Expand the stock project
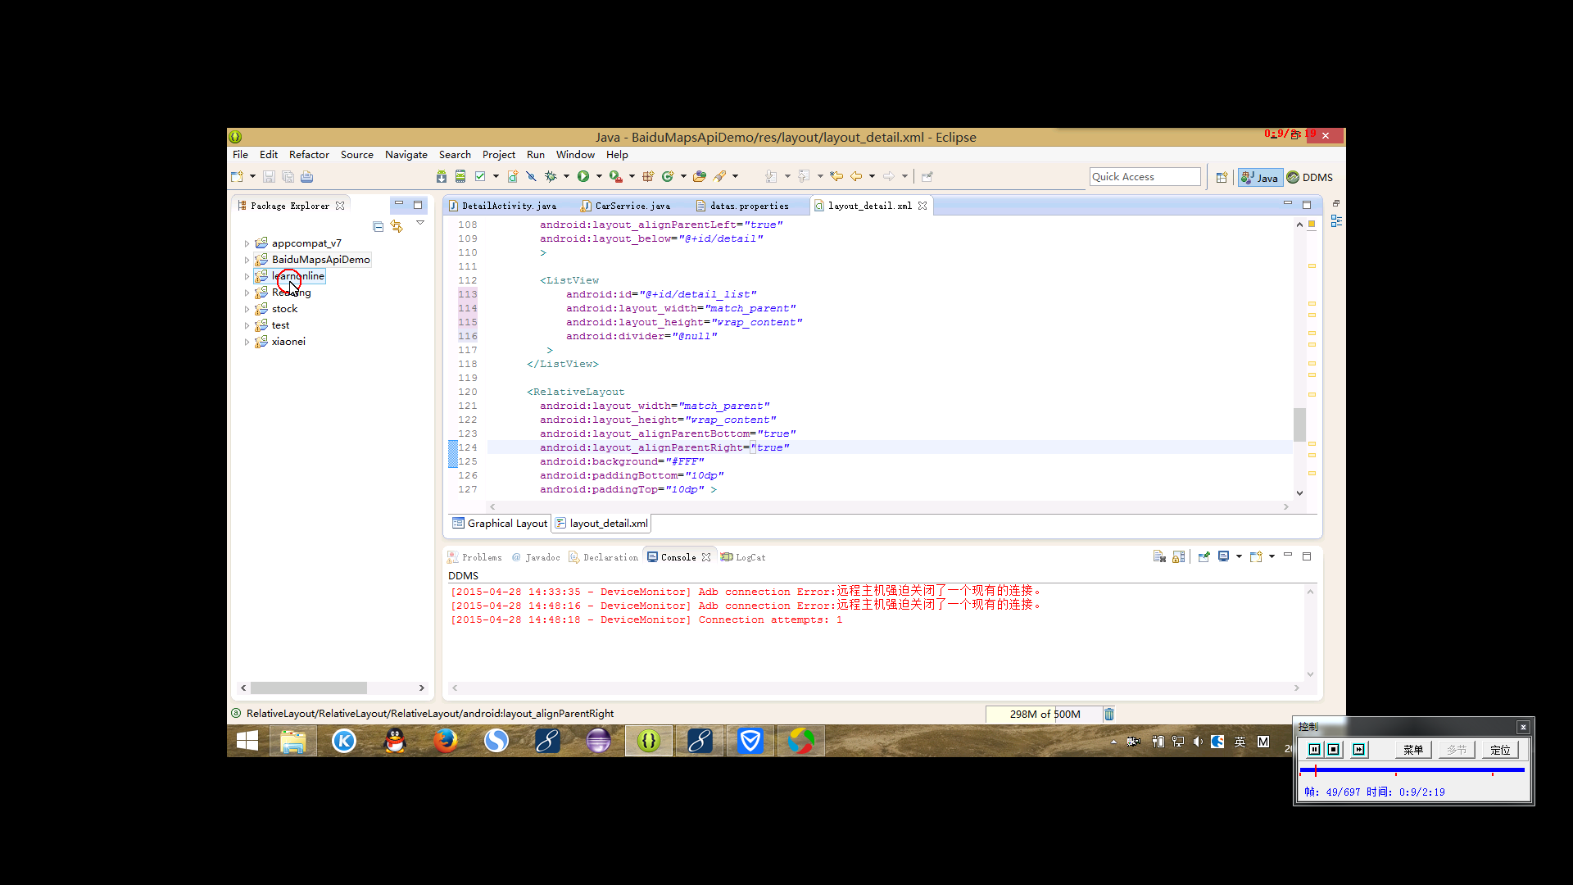The image size is (1573, 885). 247,309
